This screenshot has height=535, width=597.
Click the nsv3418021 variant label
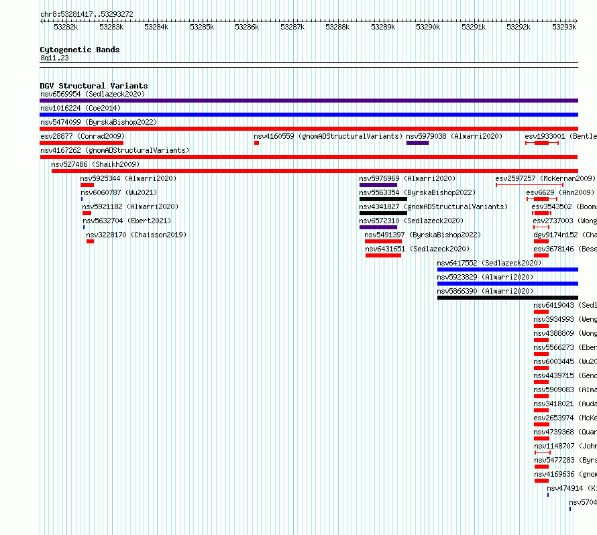[565, 404]
